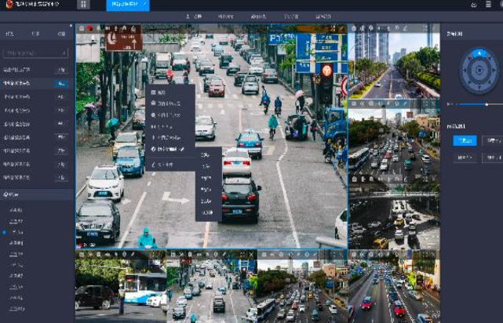Expand the context menu entry showing the submenu
This screenshot has width=503, height=323.
(170, 148)
